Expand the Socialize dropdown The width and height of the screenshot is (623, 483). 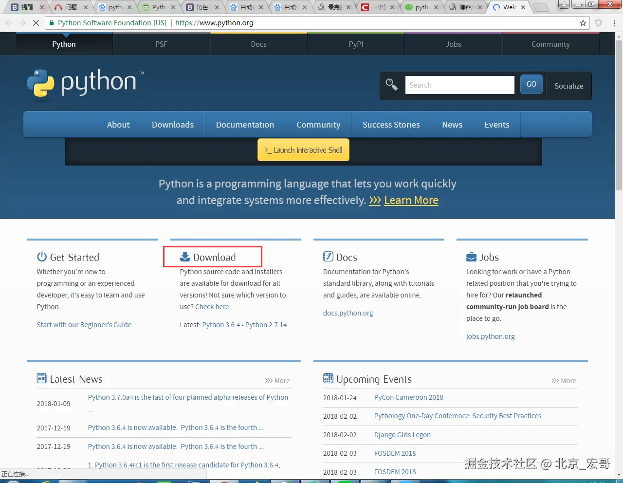coord(568,86)
